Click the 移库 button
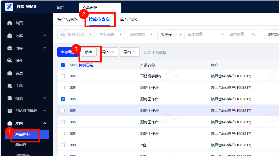The height and width of the screenshot is (156, 279). pos(89,52)
